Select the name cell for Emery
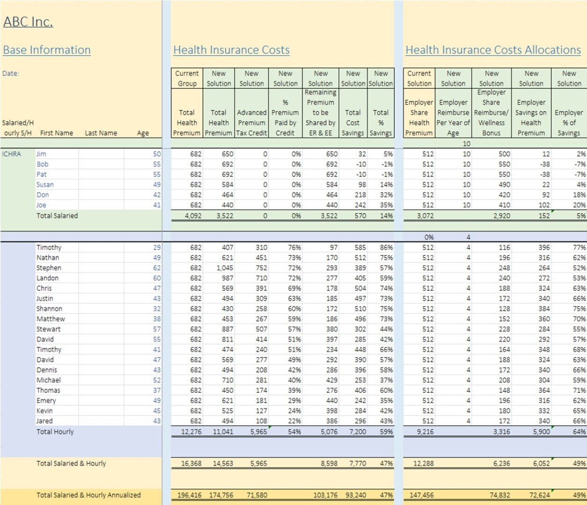The image size is (587, 505). pyautogui.click(x=46, y=401)
